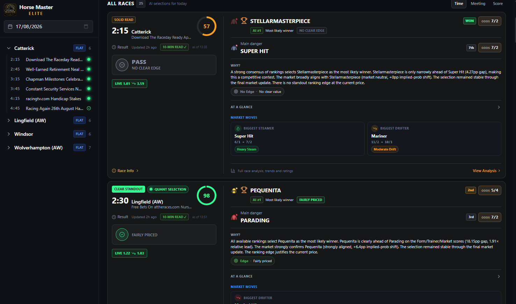Click the jockey silks icon for Parading
Viewport: 516px width, 304px height.
click(x=234, y=217)
